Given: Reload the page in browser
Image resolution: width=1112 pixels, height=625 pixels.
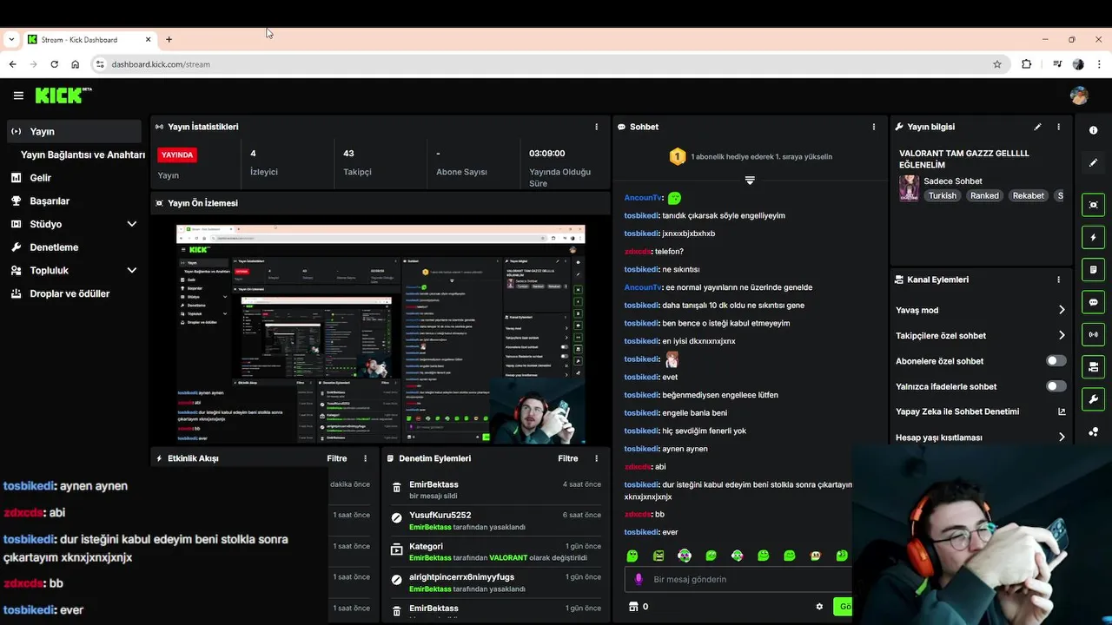Looking at the screenshot, I should [54, 64].
